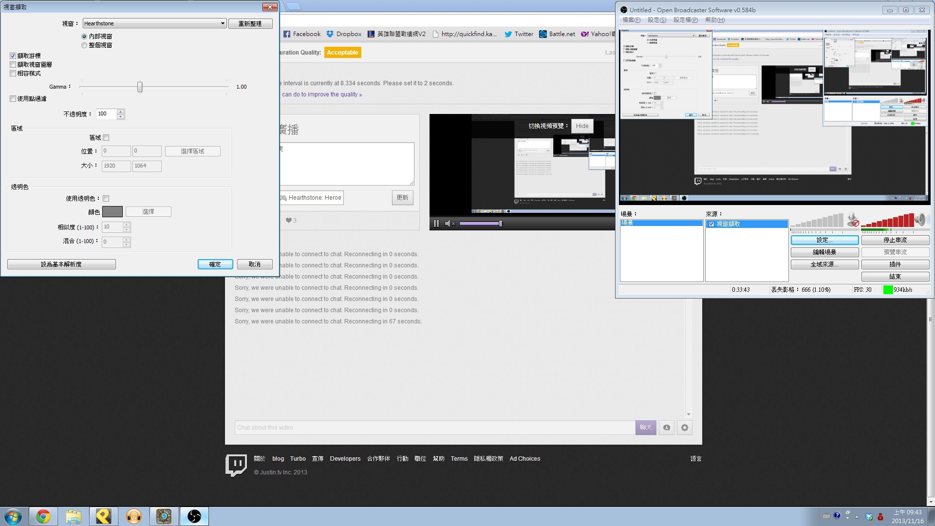
Task: Open Windows Explorer folder icon in taskbar
Action: [74, 516]
